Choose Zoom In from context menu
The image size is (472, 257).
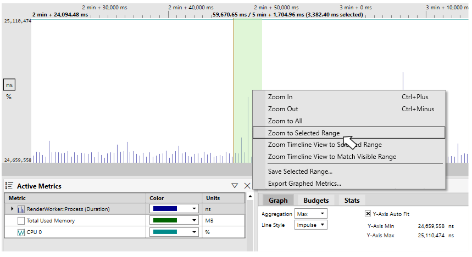pos(349,97)
